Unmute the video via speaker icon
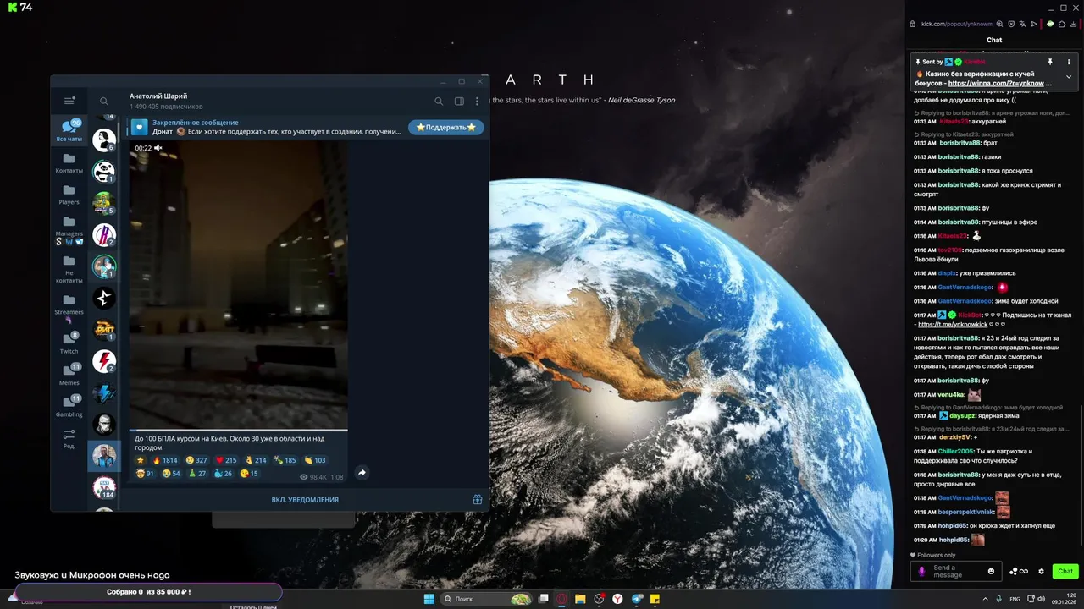Viewport: 1084px width, 609px height. point(158,148)
